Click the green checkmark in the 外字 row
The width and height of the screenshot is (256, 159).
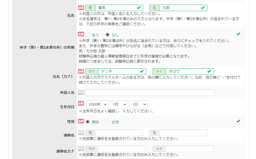(238, 34)
